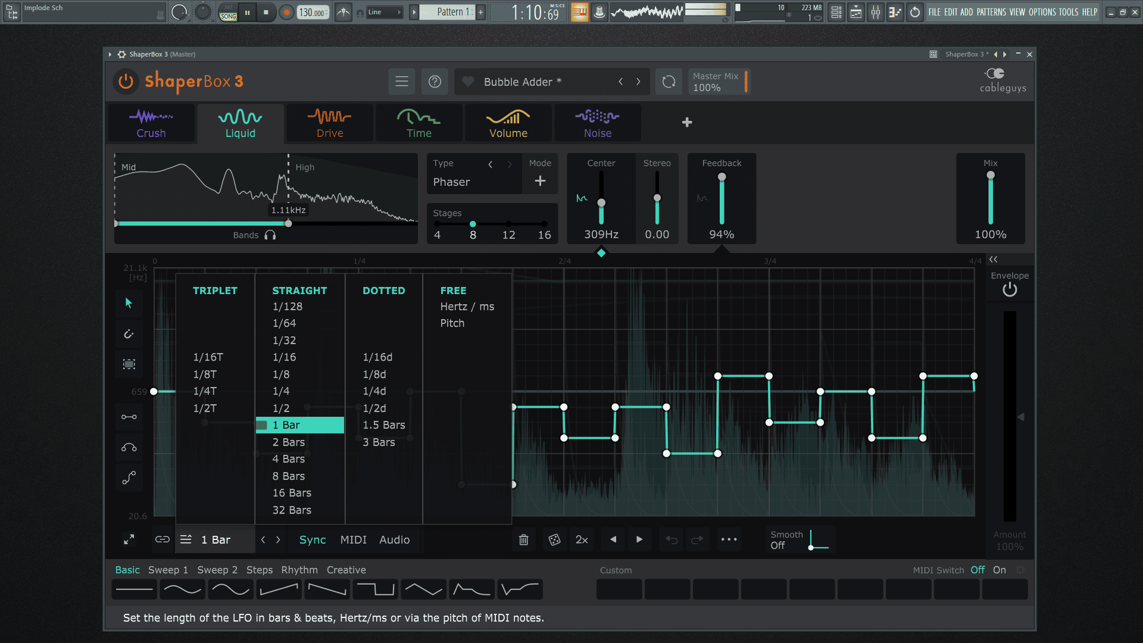
Task: Select the Time shaper tab
Action: pyautogui.click(x=419, y=123)
